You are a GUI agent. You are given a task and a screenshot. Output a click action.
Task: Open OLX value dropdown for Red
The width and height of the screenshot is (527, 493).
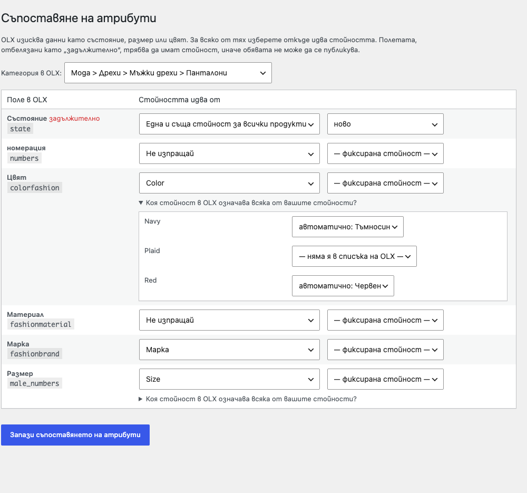pos(343,286)
